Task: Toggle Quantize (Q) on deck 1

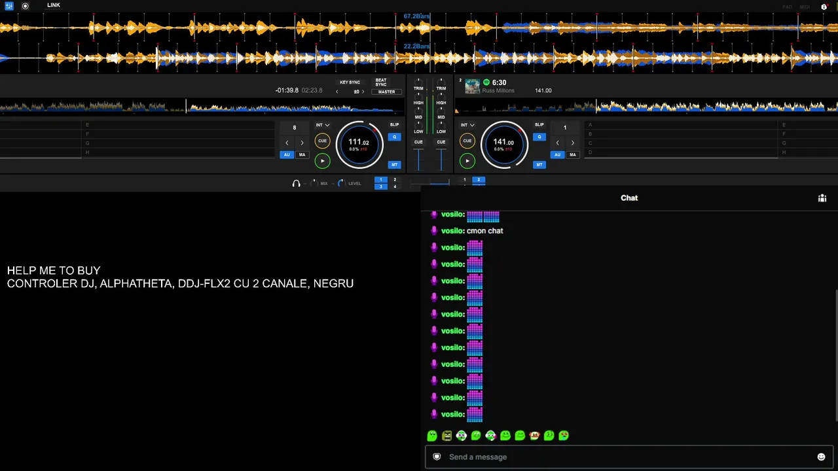Action: coord(394,137)
